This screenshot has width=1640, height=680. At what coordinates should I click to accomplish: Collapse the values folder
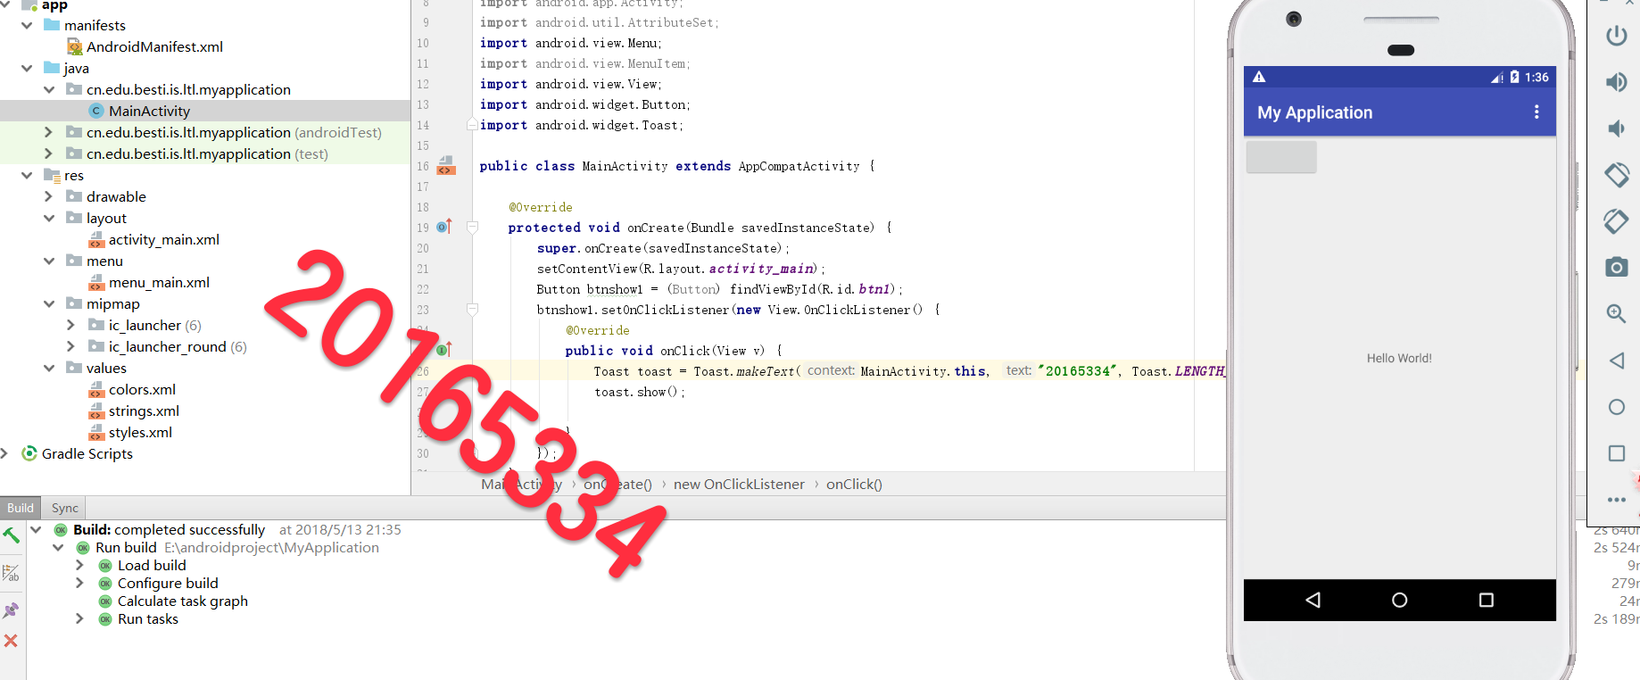point(49,368)
